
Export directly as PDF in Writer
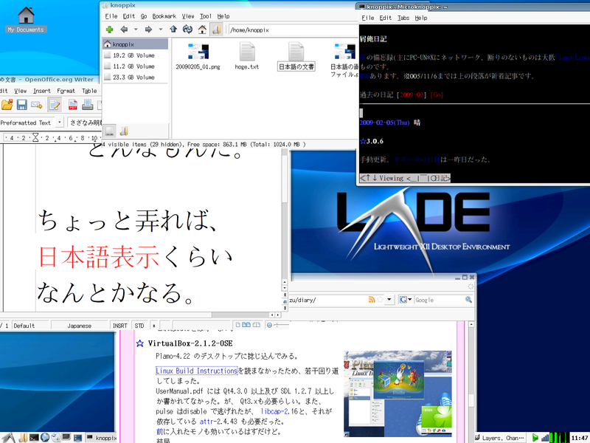[73, 104]
